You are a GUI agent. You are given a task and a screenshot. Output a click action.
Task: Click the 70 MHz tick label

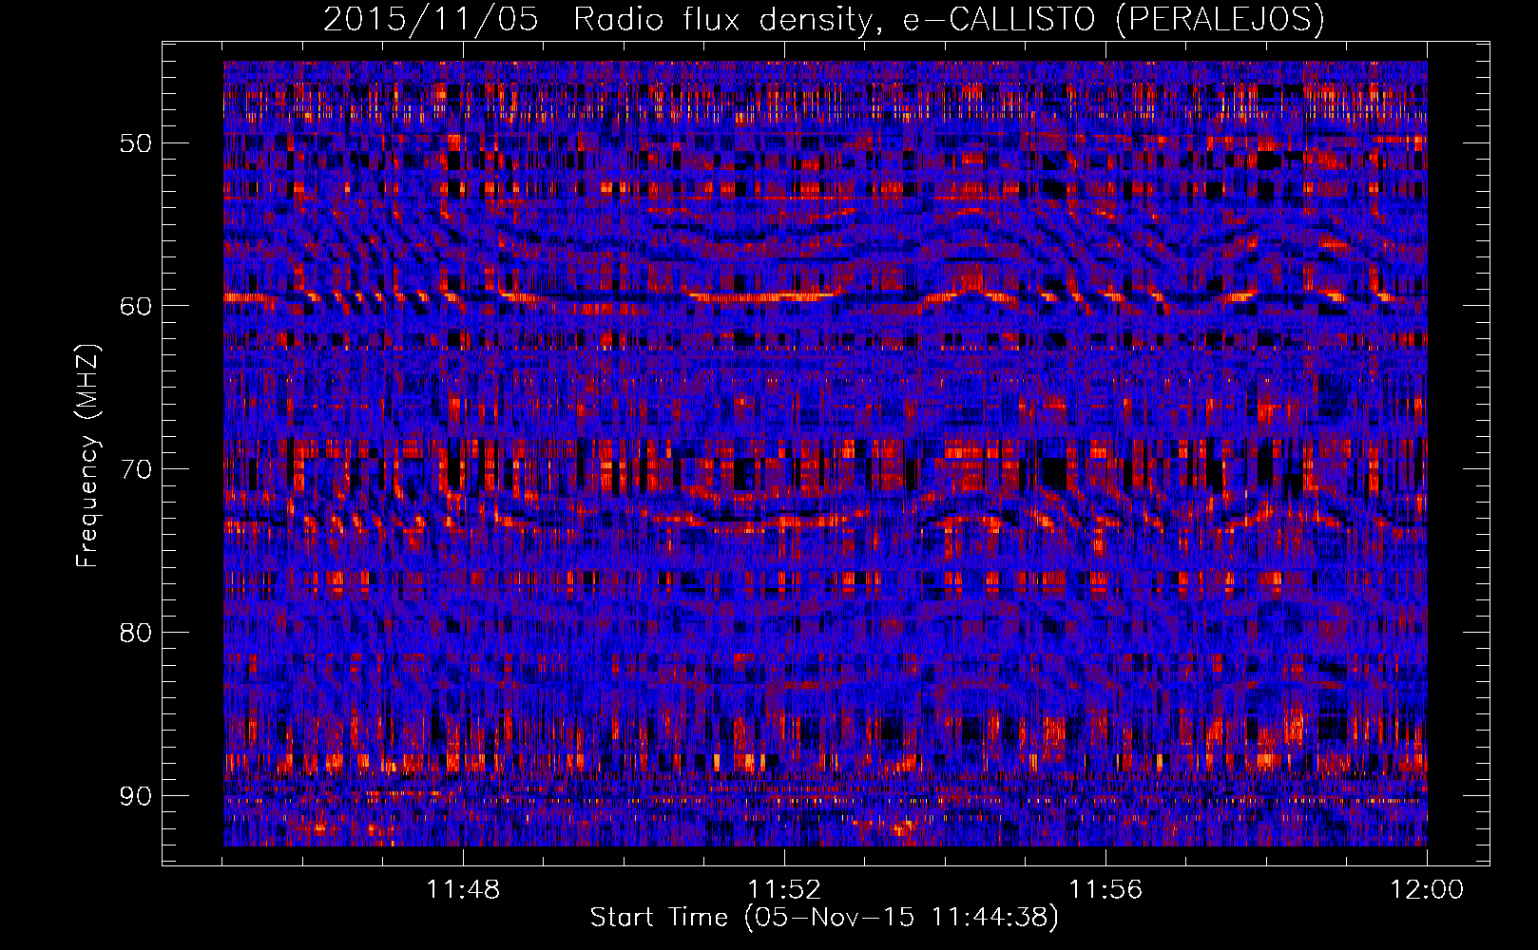point(136,469)
